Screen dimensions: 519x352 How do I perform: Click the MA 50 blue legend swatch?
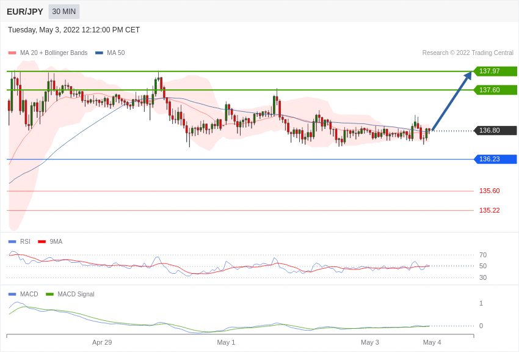point(99,53)
